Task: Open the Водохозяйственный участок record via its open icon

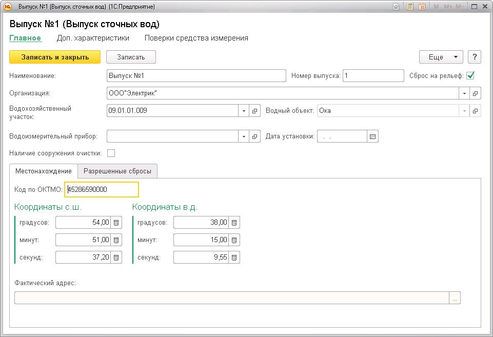Action: (x=254, y=111)
